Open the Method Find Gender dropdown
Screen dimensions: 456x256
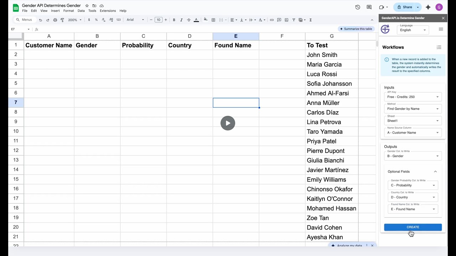[x=413, y=109]
